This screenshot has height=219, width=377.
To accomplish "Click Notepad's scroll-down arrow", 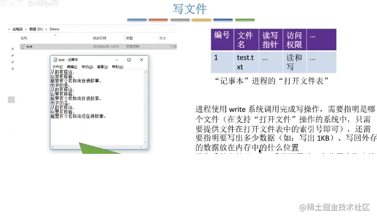I will [145, 142].
